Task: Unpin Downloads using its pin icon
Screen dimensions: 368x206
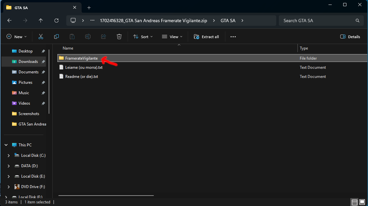Action: point(43,62)
